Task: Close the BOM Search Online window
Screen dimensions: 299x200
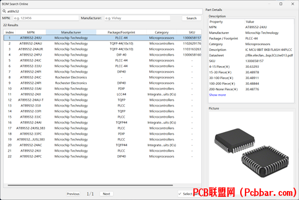Action: point(293,4)
